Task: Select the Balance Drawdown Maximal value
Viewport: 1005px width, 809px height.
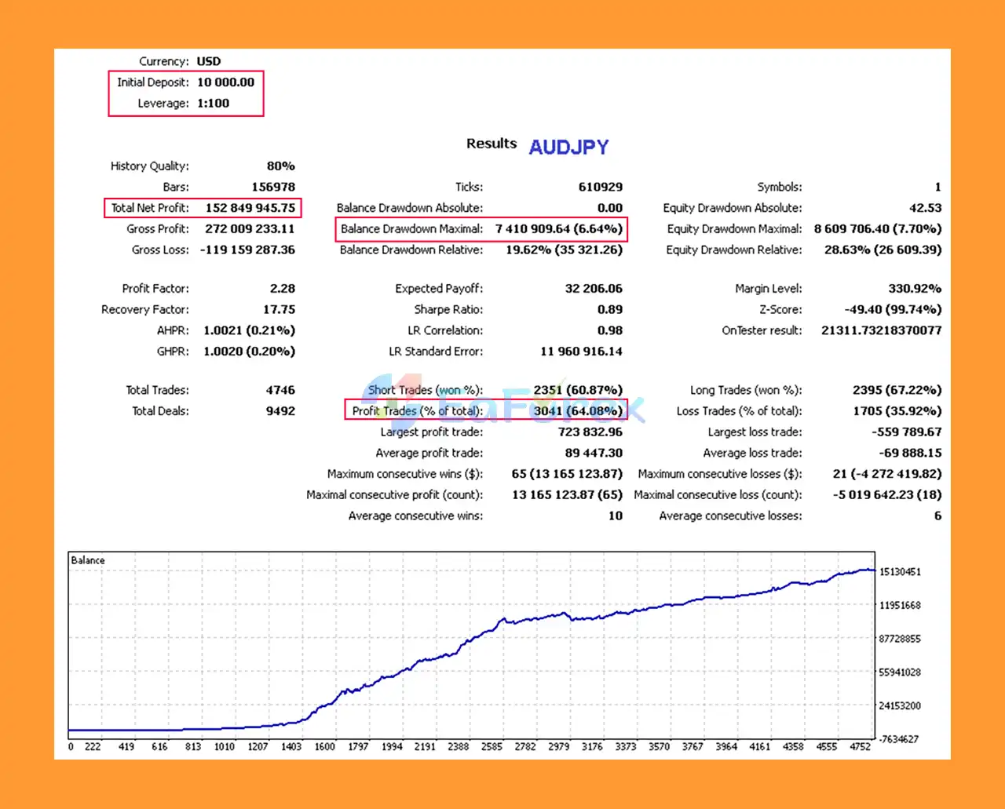Action: (x=558, y=229)
